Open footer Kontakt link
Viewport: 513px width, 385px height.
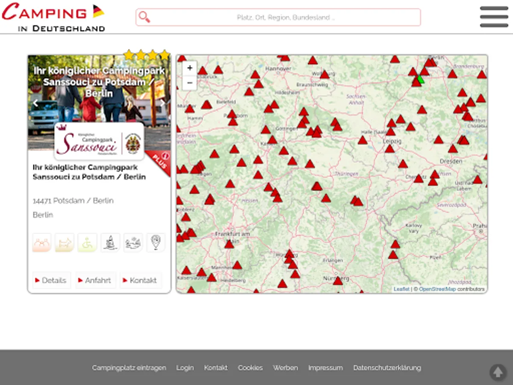tap(216, 368)
